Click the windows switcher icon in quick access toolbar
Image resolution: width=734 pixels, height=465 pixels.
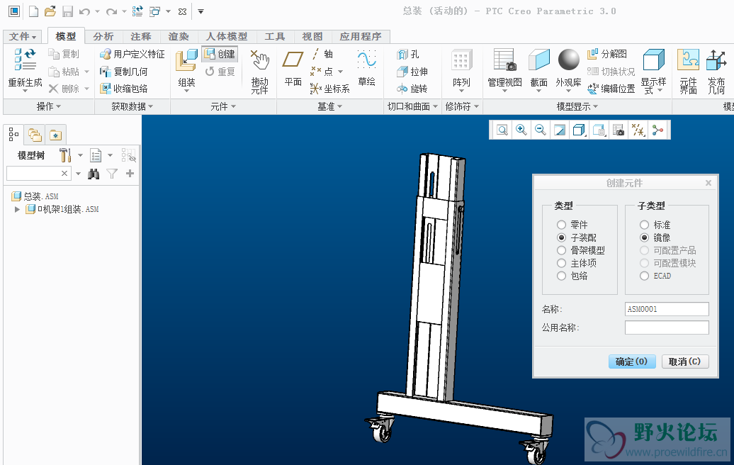tap(154, 12)
